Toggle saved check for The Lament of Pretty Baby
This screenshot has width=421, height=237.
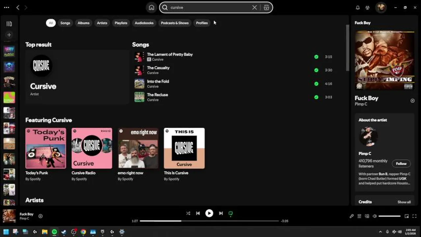(316, 57)
